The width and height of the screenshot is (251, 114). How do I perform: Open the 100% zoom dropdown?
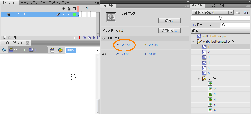97,50
